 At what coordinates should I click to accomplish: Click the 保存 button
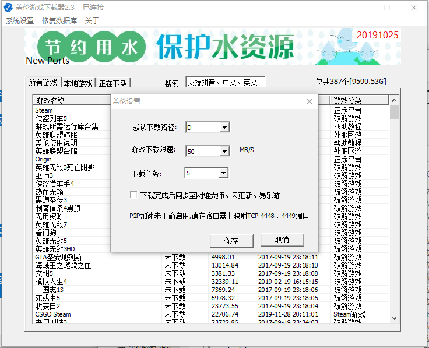231,241
